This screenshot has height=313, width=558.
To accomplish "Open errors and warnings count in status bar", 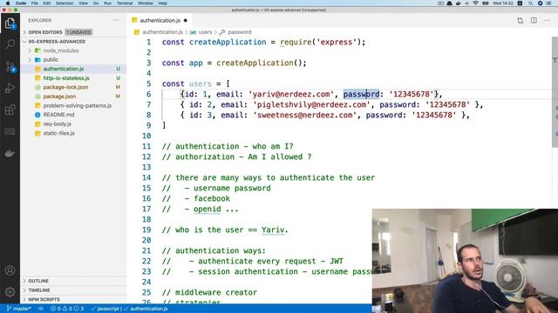I will [x=67, y=309].
